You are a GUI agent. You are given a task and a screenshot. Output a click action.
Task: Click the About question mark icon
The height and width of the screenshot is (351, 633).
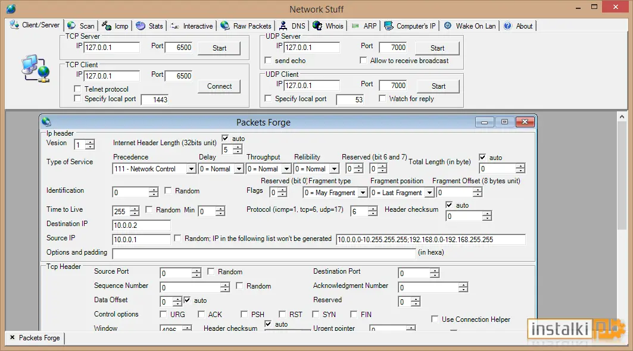[x=508, y=26]
